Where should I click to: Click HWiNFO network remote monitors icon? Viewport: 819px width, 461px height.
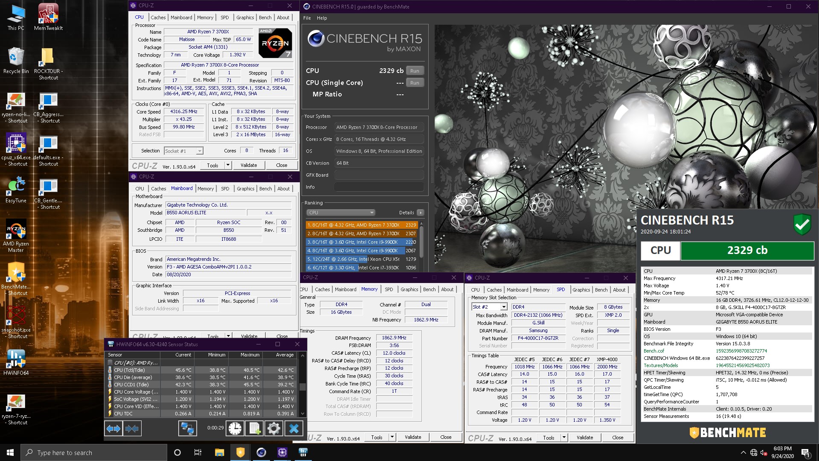(x=187, y=428)
